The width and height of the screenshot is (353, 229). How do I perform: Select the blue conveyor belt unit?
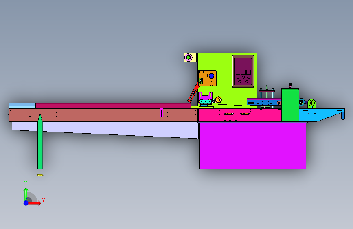264,102
